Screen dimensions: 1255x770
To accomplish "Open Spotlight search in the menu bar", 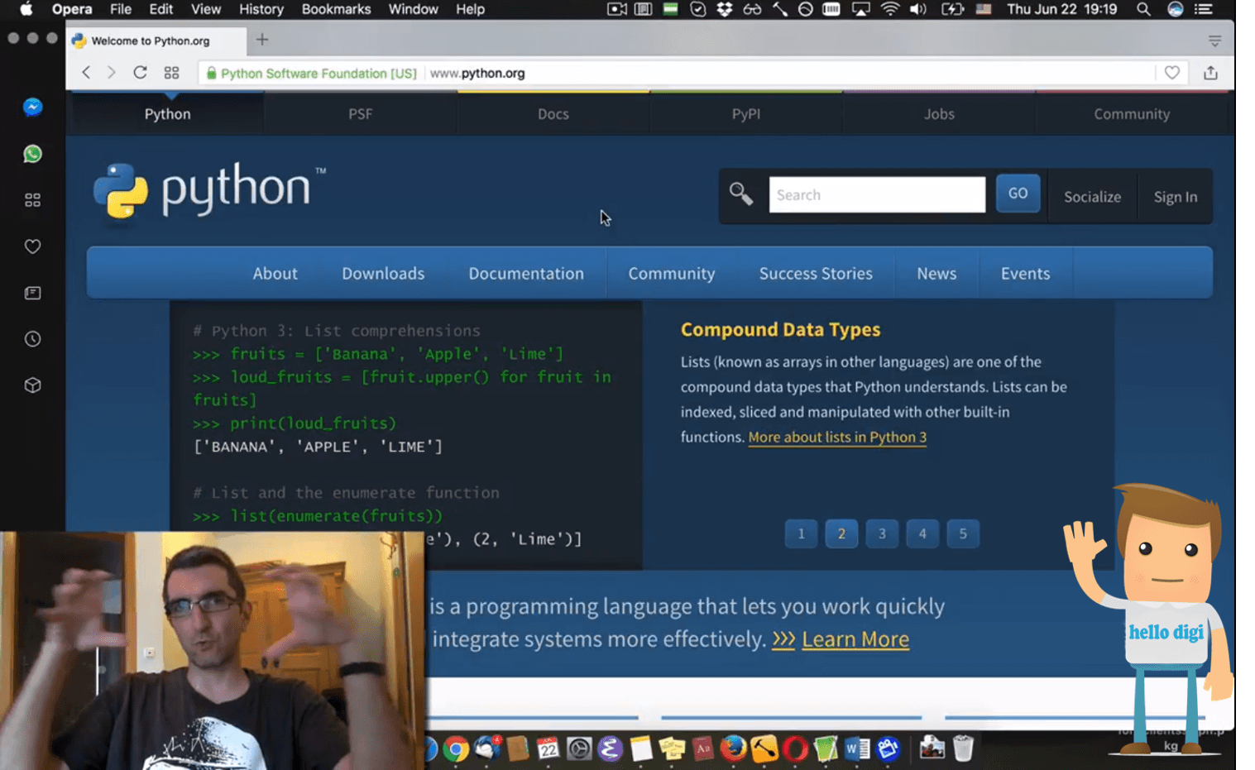I will pos(1143,9).
